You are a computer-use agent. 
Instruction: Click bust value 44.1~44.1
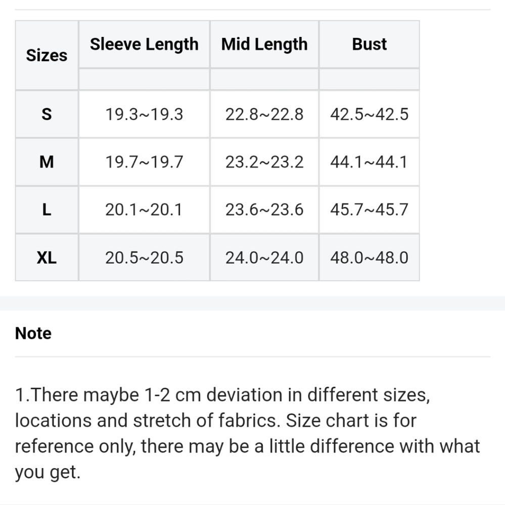(369, 162)
